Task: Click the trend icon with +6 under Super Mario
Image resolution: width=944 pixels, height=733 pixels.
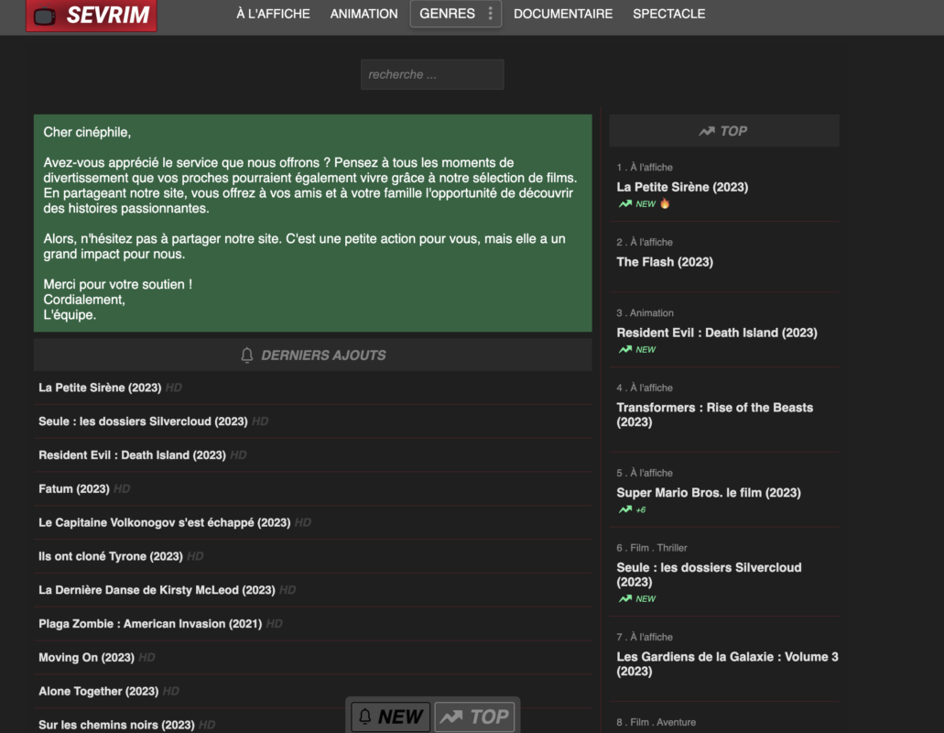Action: [x=625, y=509]
